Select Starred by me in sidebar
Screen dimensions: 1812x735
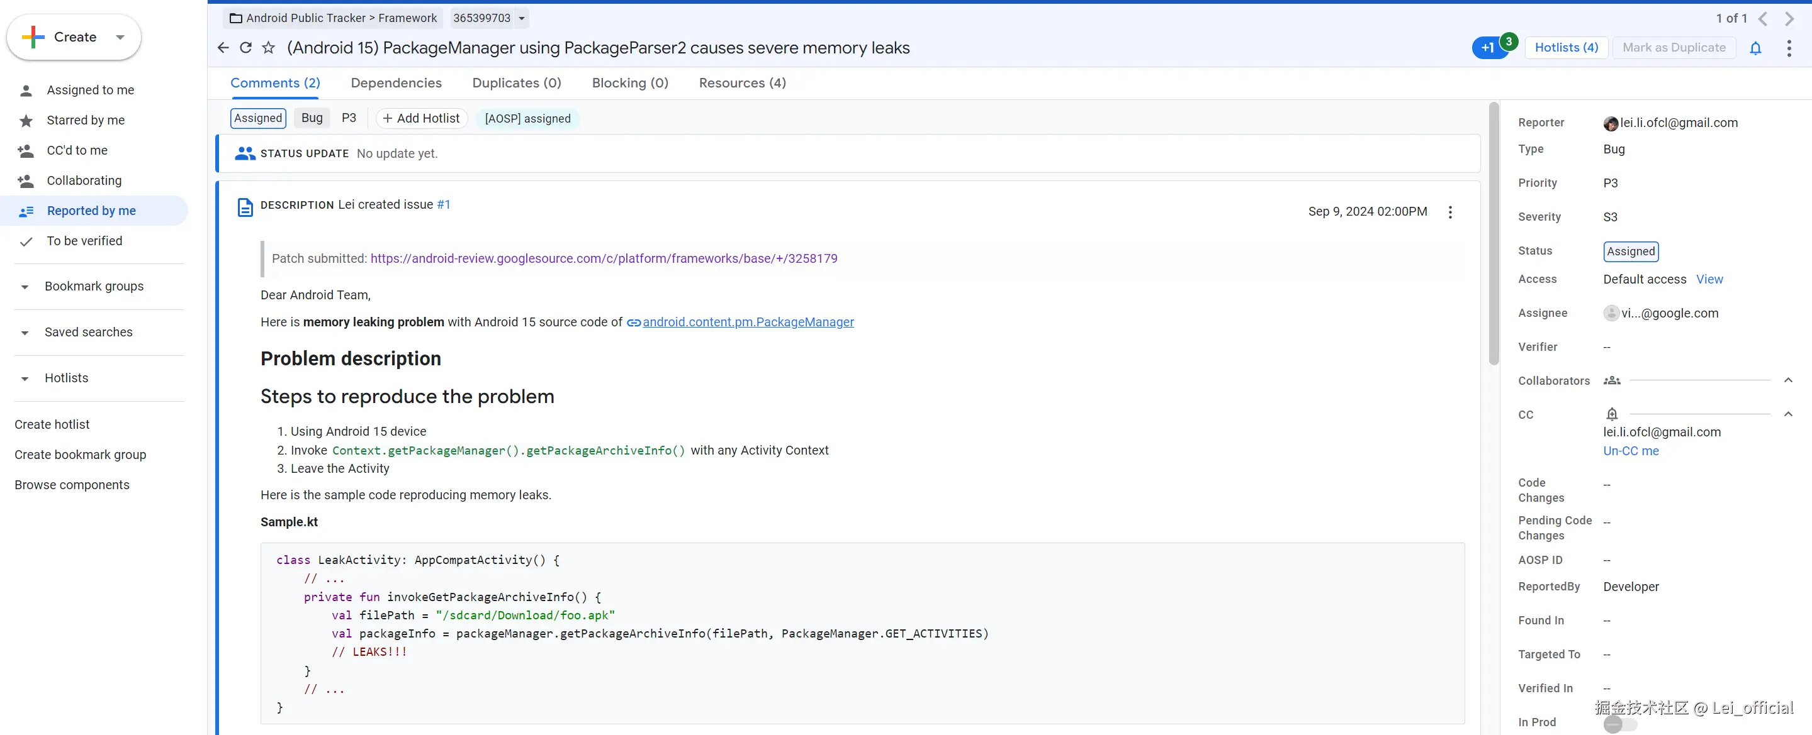[85, 120]
